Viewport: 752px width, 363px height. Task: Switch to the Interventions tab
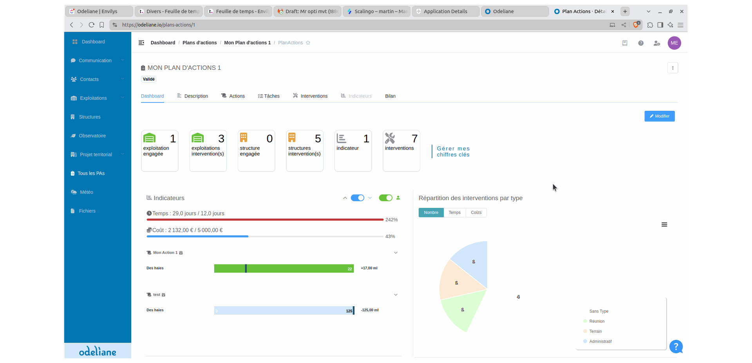(x=310, y=96)
